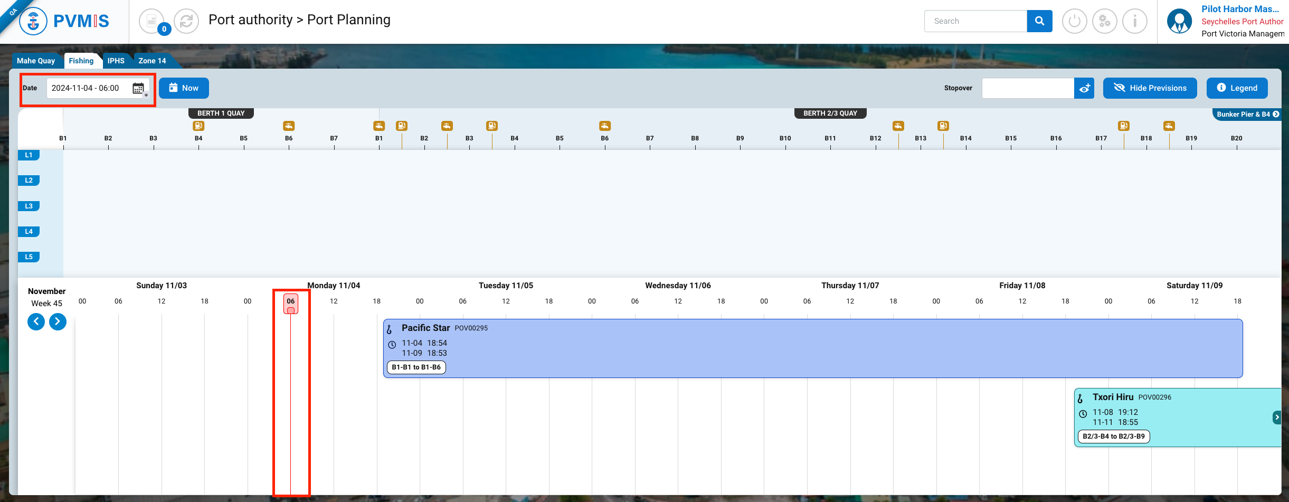This screenshot has height=502, width=1289.
Task: Click the blue search magnifier button
Action: [1039, 21]
